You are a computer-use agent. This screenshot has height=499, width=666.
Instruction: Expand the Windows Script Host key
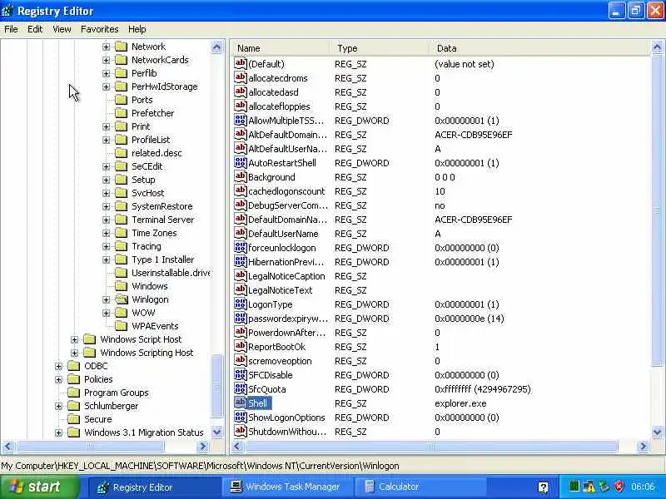(74, 339)
